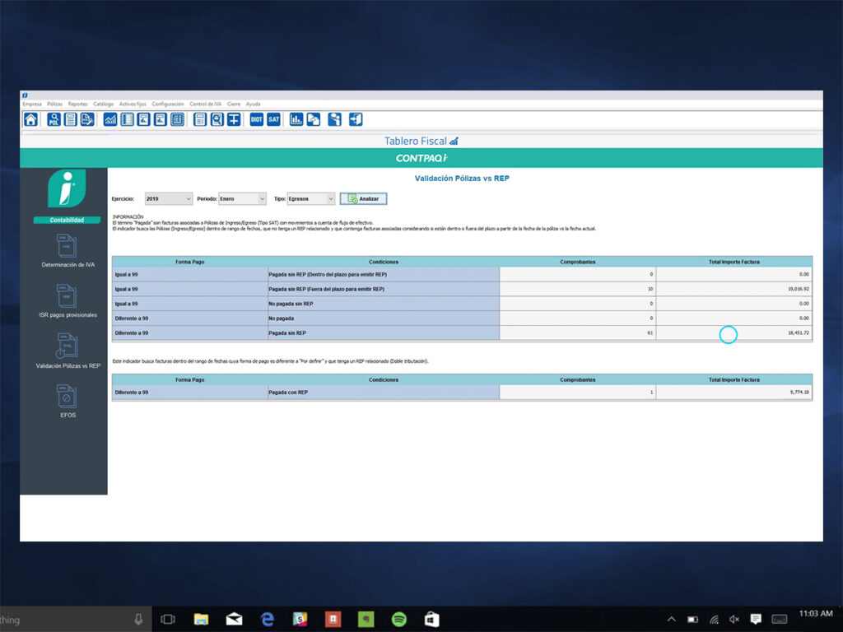
Task: Open Spotify from the Windows taskbar
Action: tap(398, 619)
